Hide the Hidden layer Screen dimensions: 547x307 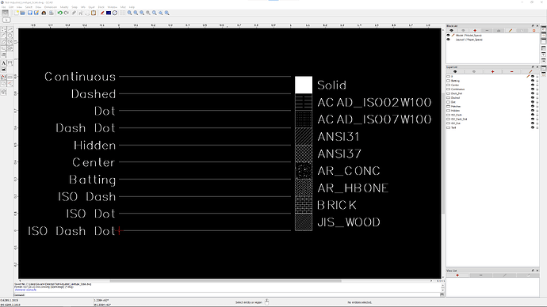533,111
